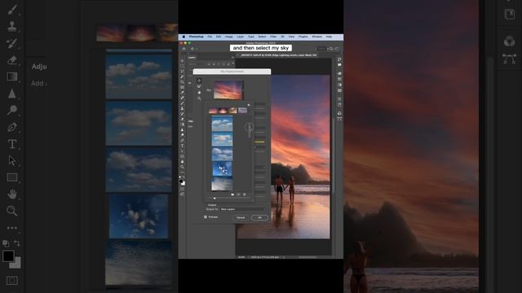Viewport: 522px width, 293px height.
Task: Open the Filter menu
Action: tap(273, 37)
